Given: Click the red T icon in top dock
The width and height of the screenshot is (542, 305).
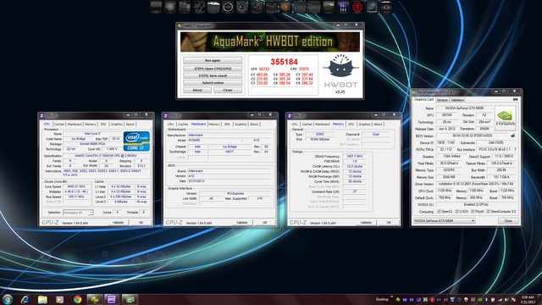Looking at the screenshot, I should click(x=357, y=7).
